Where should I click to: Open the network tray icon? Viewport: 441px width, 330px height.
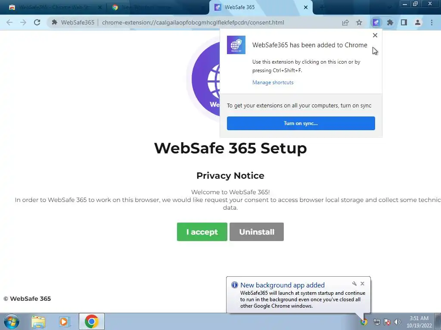click(376, 322)
